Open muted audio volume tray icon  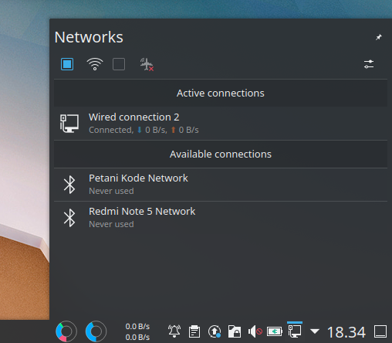(x=255, y=331)
